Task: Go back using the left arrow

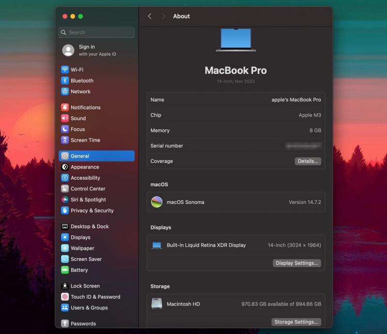Action: click(149, 16)
